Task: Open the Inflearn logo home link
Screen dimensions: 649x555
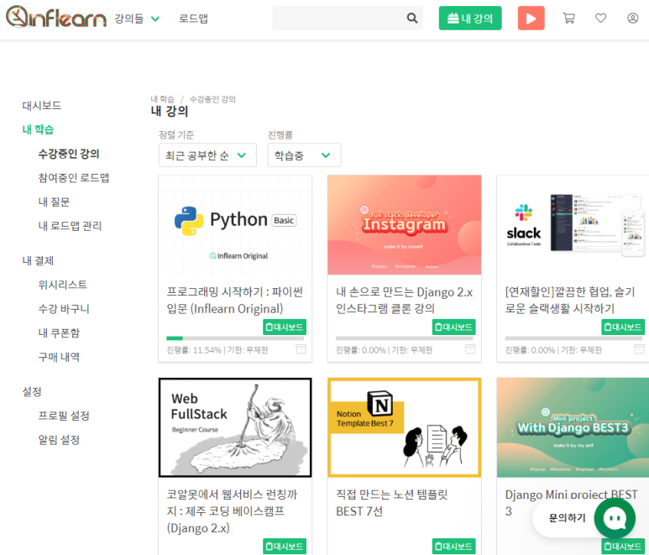Action: pos(56,17)
